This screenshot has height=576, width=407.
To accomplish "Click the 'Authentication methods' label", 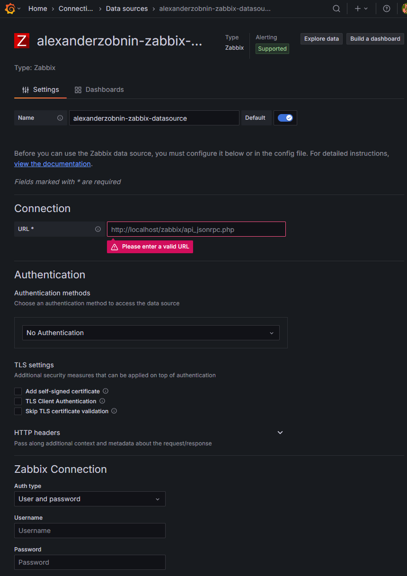I will point(52,293).
